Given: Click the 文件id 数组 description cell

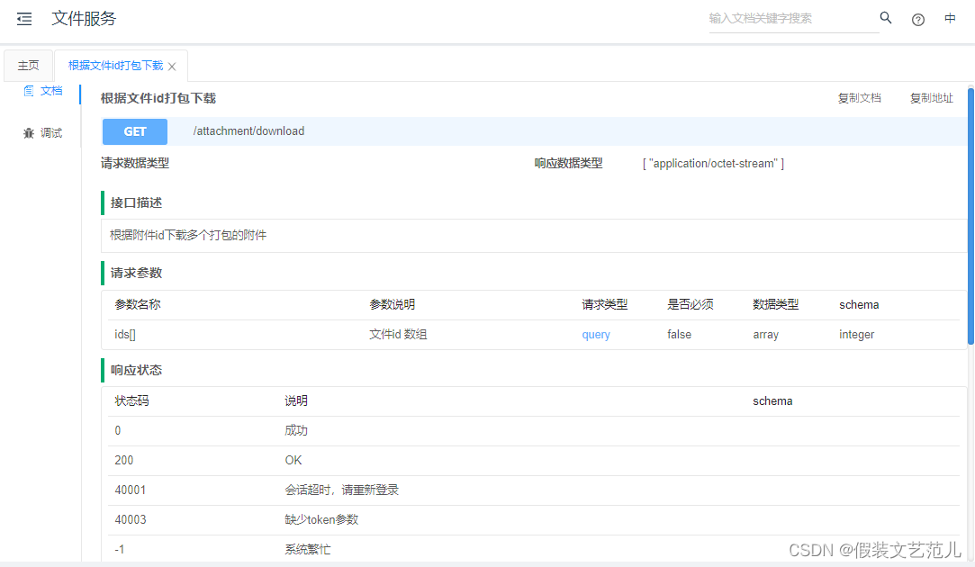Looking at the screenshot, I should 398,335.
